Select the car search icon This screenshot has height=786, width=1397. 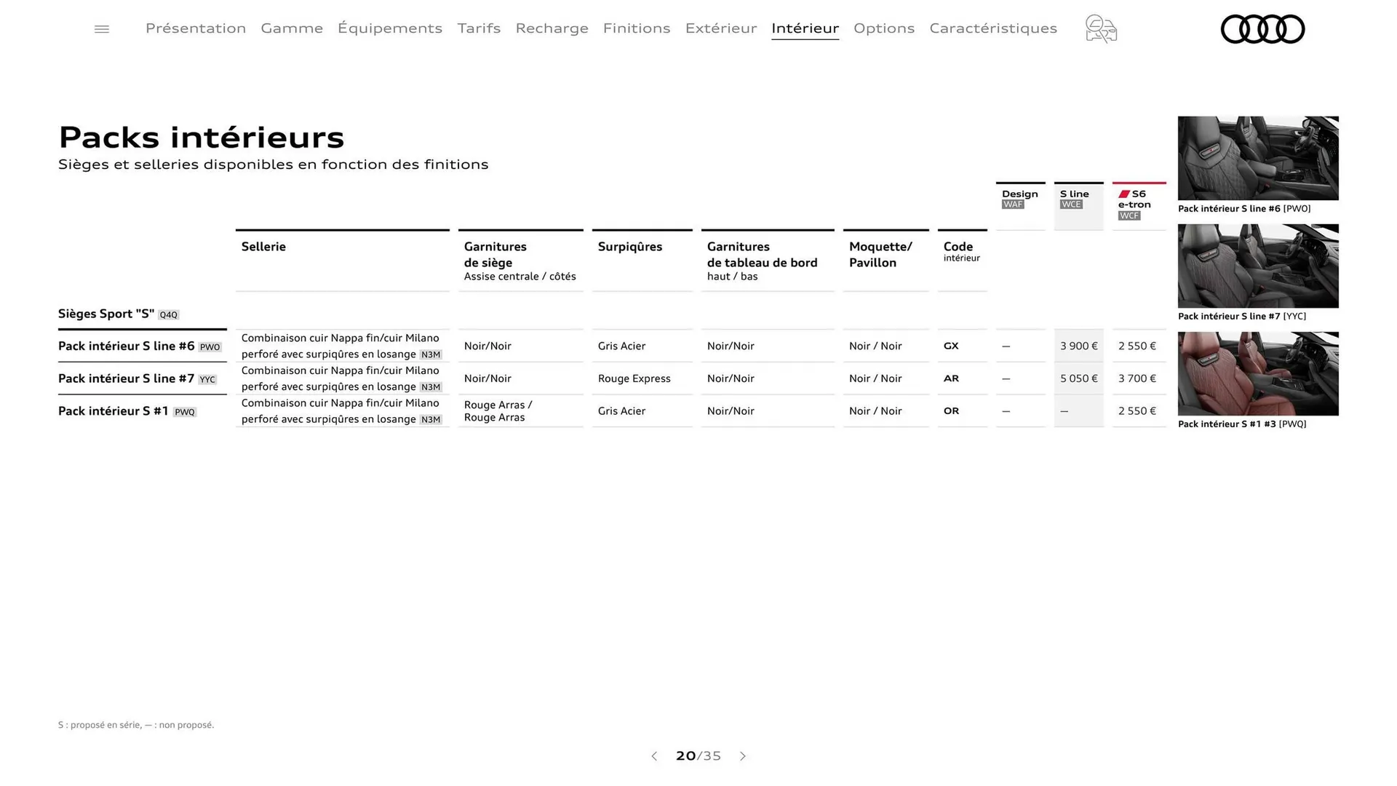click(1100, 29)
